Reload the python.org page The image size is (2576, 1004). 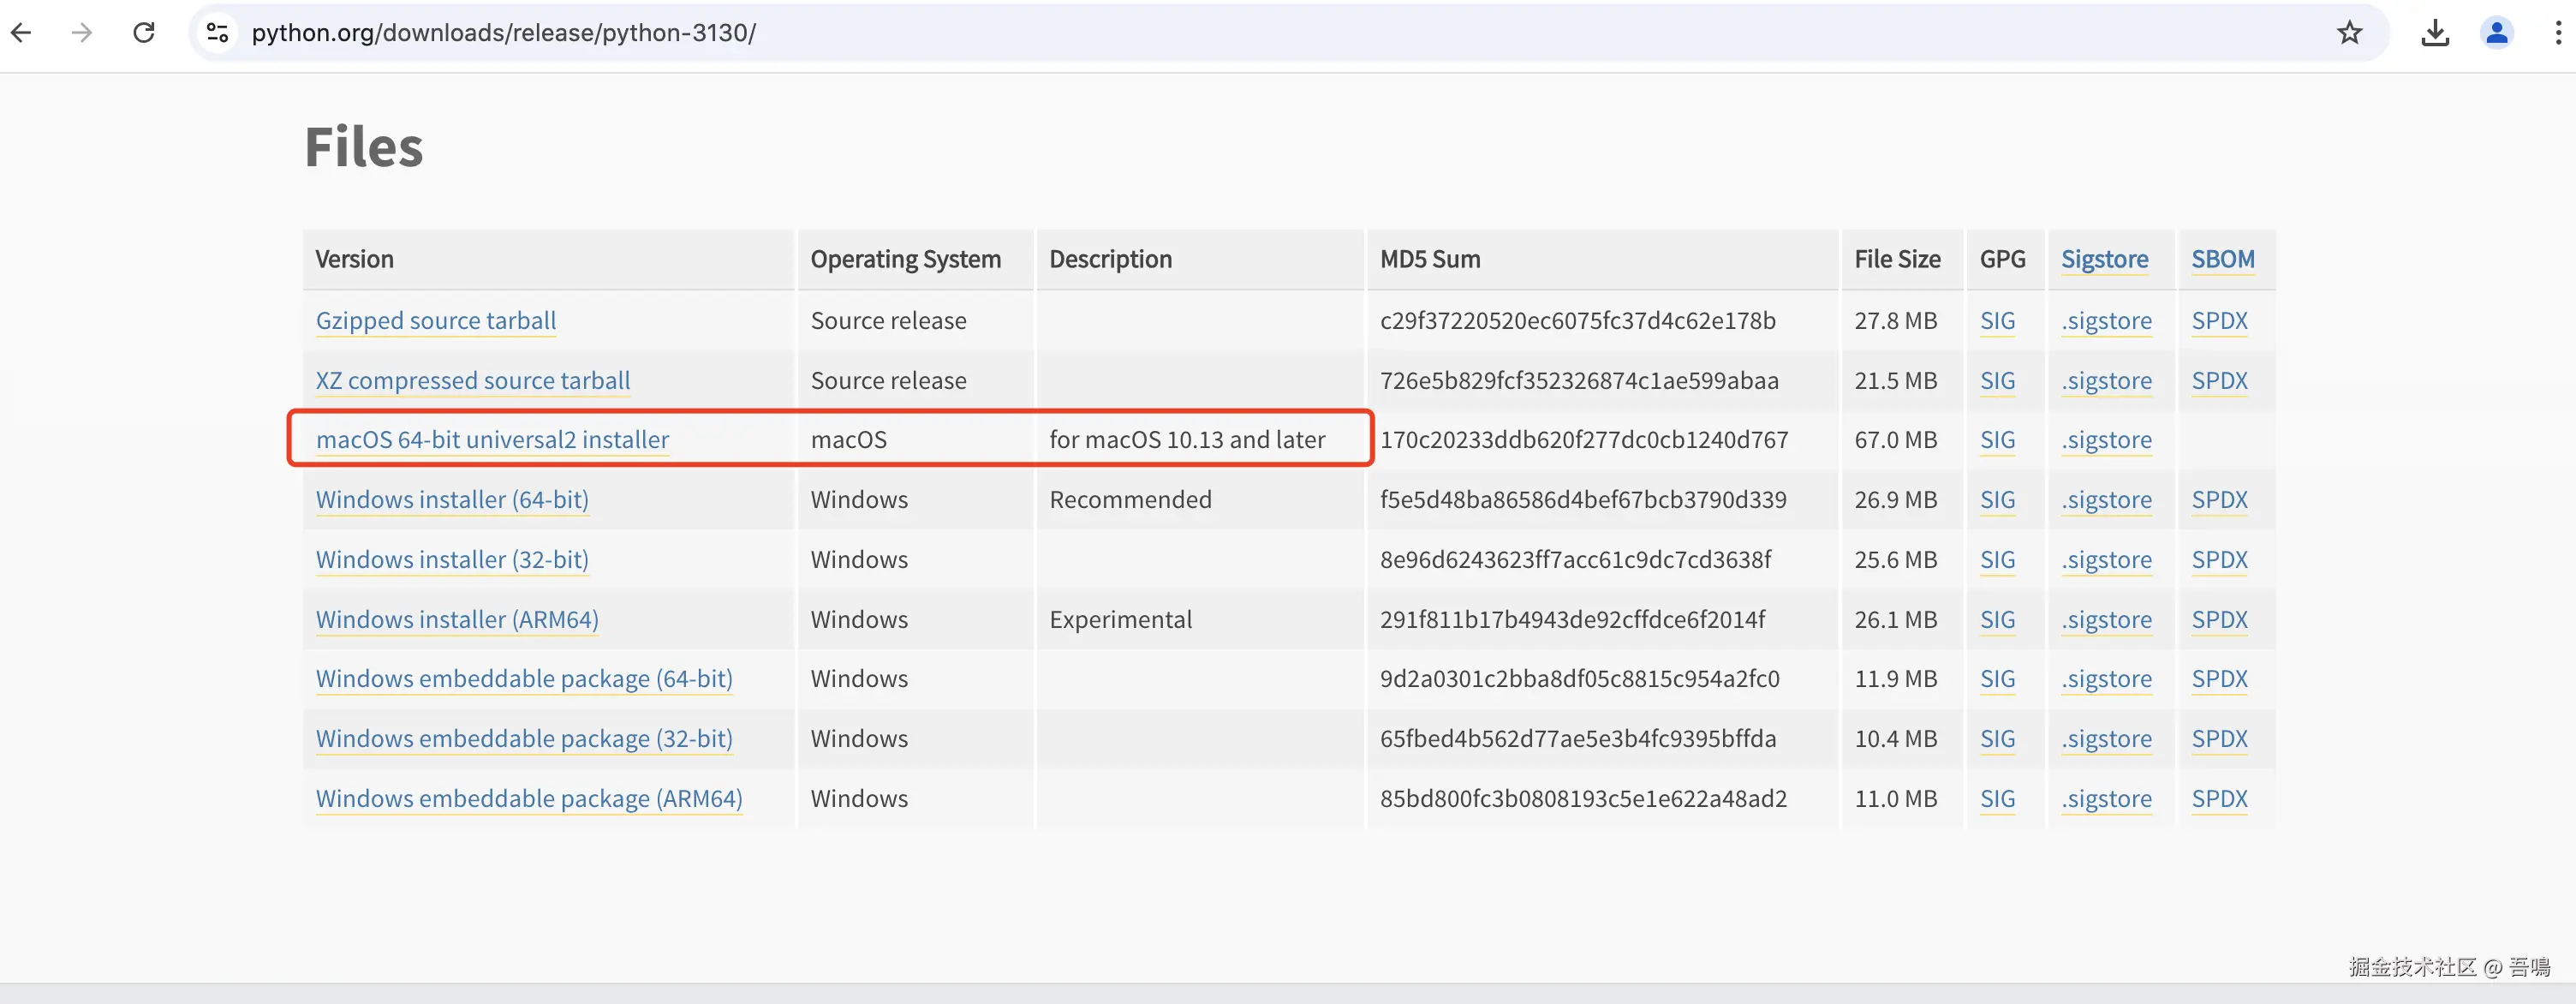coord(144,33)
